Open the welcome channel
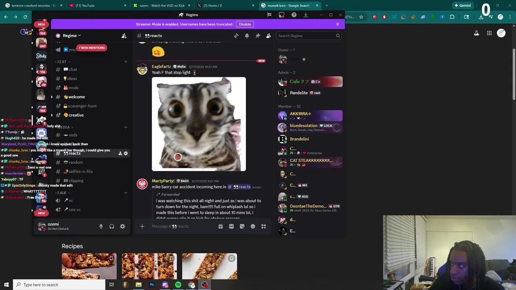Screen dimensions: 516x290 coord(92,97)
